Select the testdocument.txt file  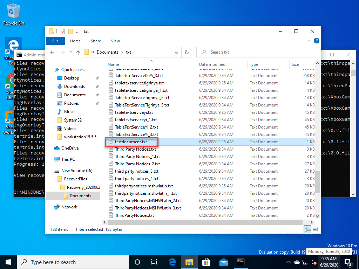tap(131, 142)
